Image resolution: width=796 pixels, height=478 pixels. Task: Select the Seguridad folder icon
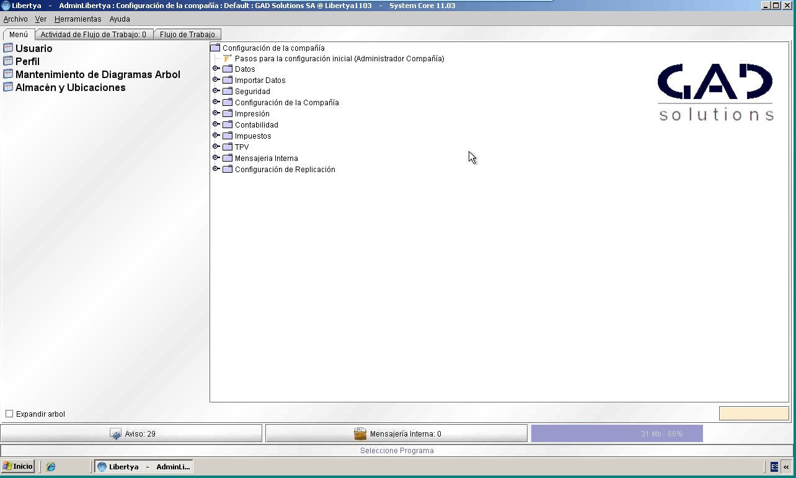pos(228,92)
